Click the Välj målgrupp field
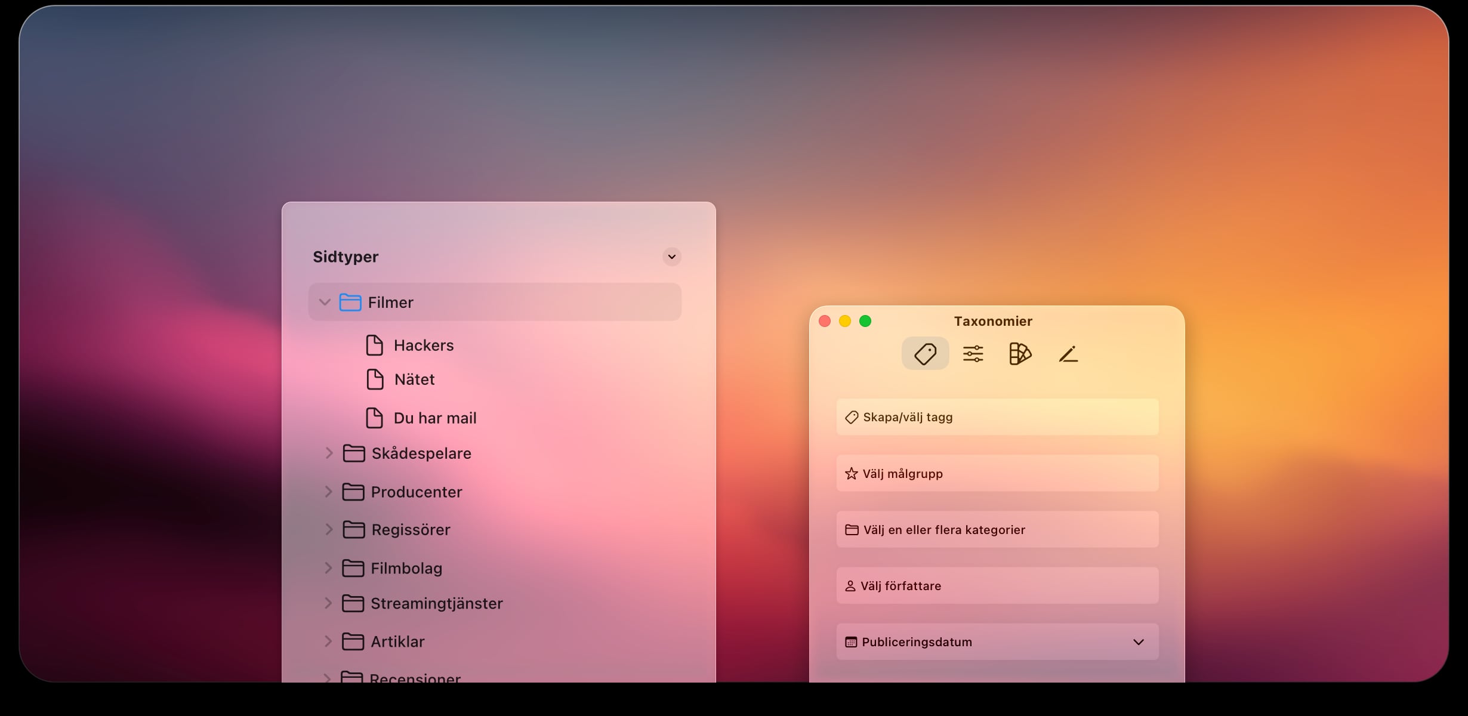Screen dimensions: 1468x716 click(x=997, y=474)
